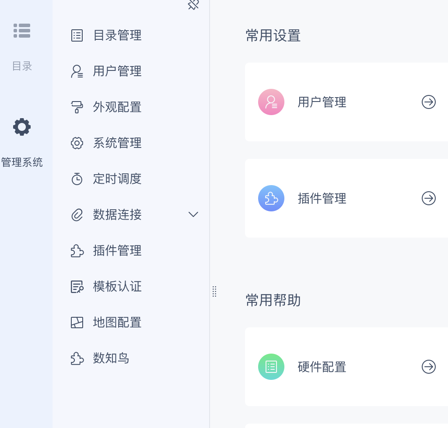Open the 目录 list icon in left rail
The width and height of the screenshot is (448, 428).
coord(22,31)
